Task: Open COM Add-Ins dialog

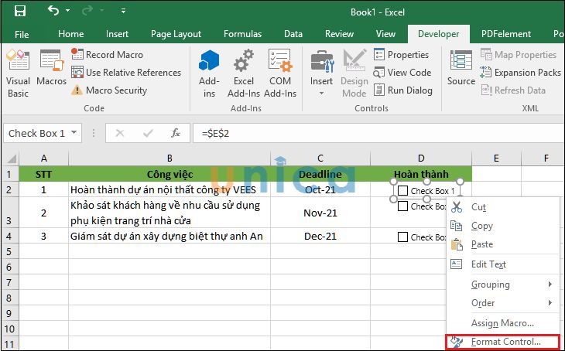Action: coord(280,73)
